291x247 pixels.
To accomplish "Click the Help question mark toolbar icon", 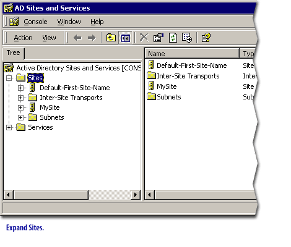I will click(206, 38).
